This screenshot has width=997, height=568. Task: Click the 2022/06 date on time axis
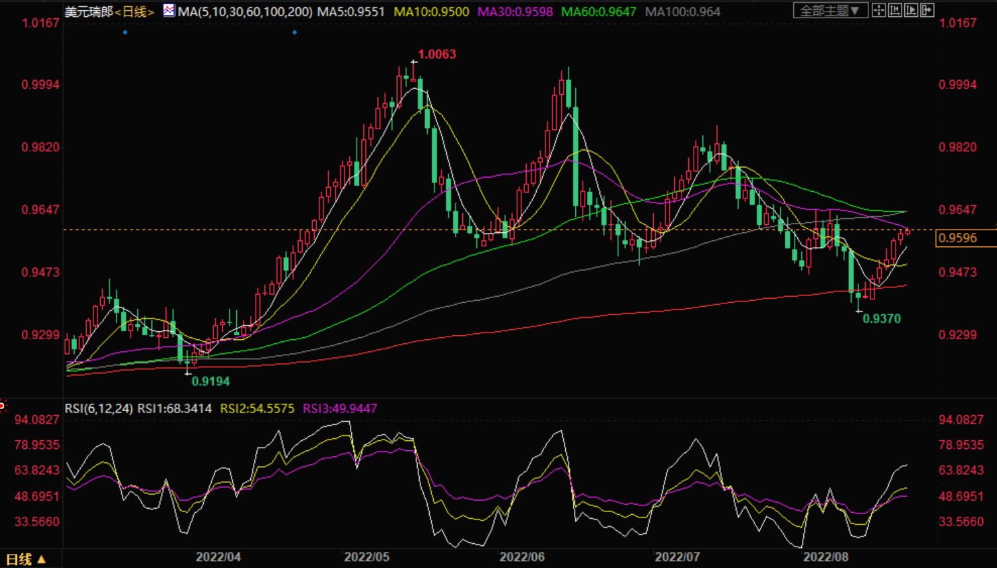522,557
